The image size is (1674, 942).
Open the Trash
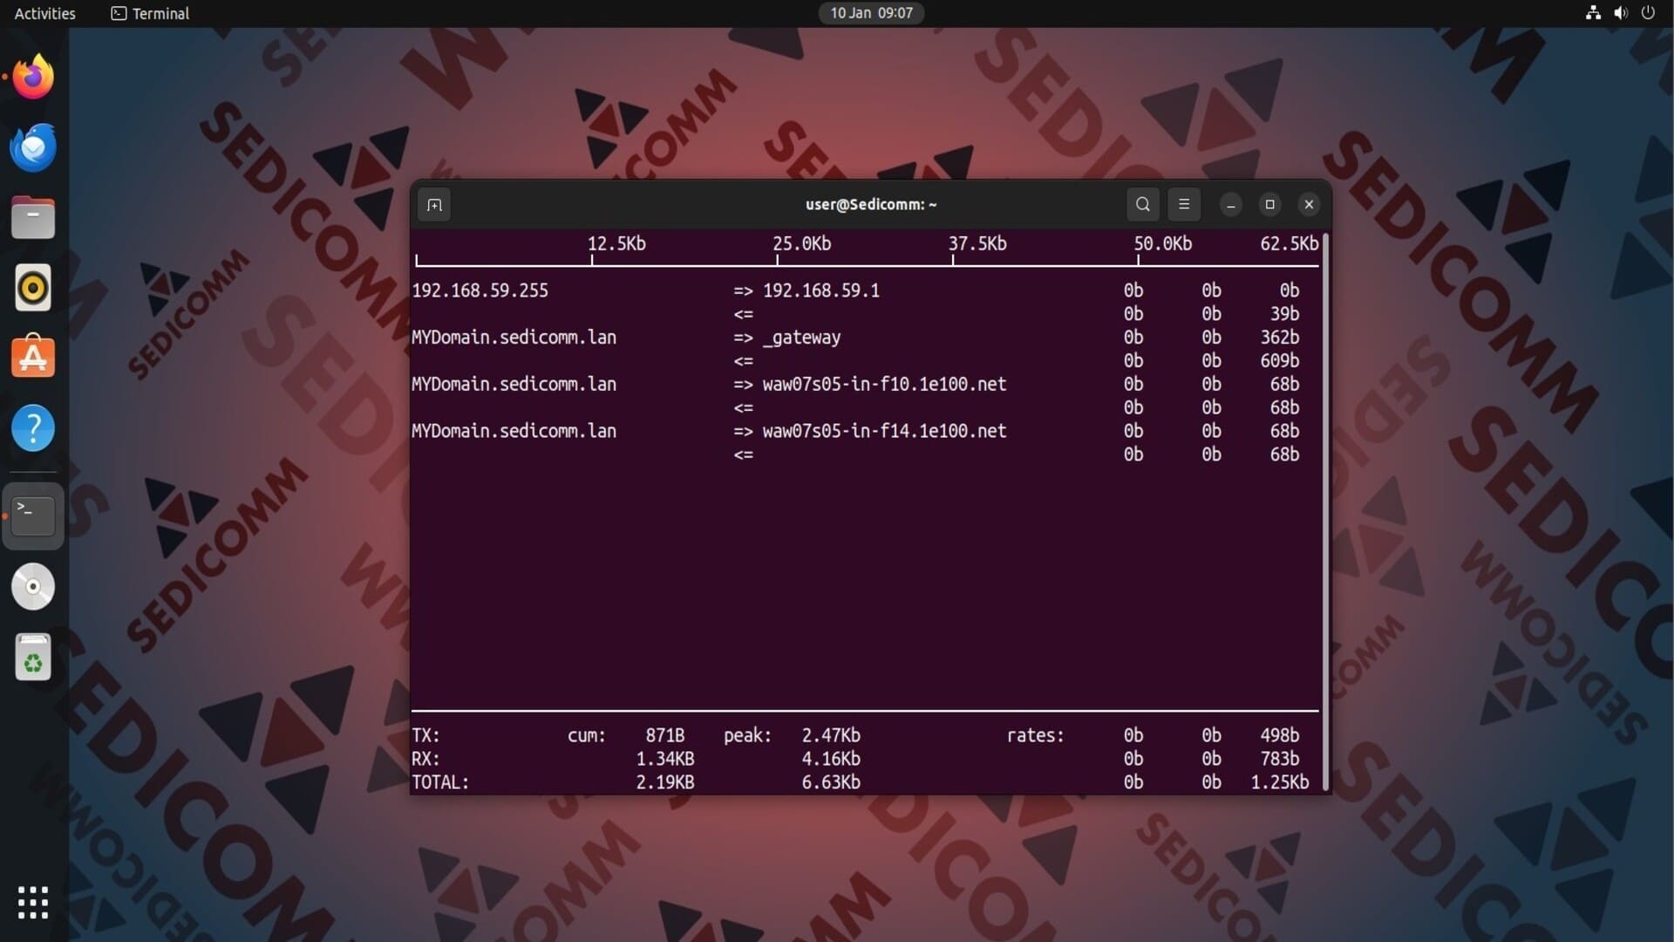click(x=33, y=657)
